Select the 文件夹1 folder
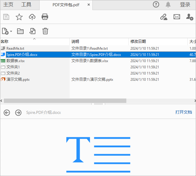The height and width of the screenshot is (176, 196). [98, 67]
